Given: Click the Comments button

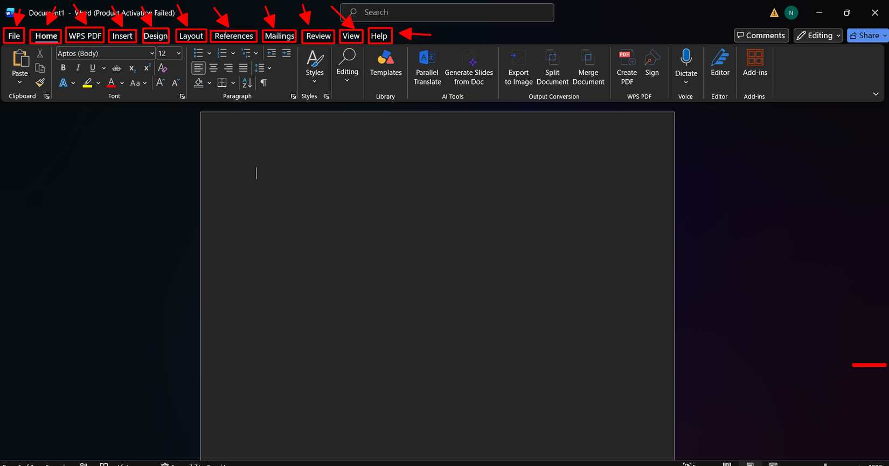Looking at the screenshot, I should [x=761, y=36].
